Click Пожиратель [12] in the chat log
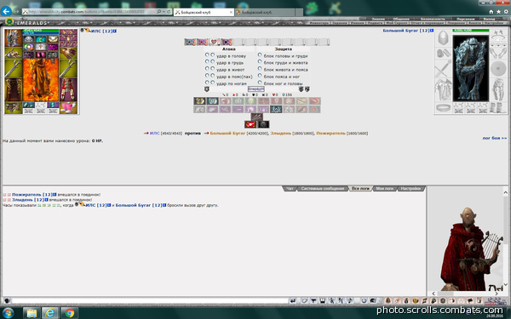511x319 pixels. 32,194
